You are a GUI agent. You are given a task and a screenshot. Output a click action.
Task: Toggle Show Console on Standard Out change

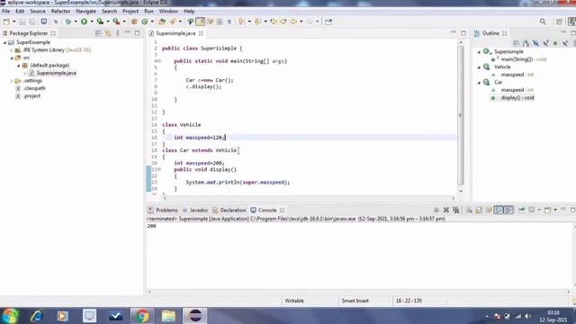point(499,210)
